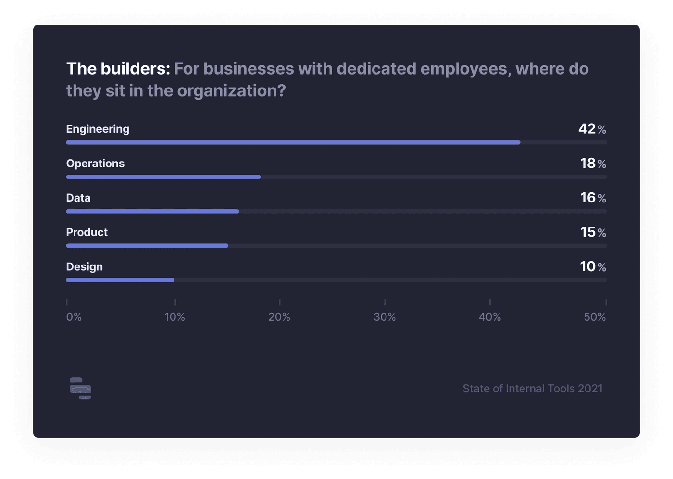Select the 30% axis tick label

[385, 317]
